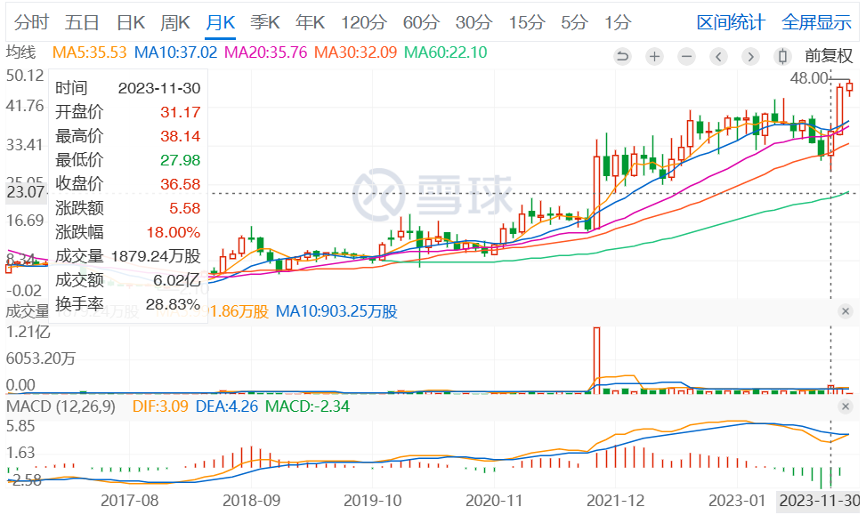
Task: Select the 日K tab
Action: 131,22
